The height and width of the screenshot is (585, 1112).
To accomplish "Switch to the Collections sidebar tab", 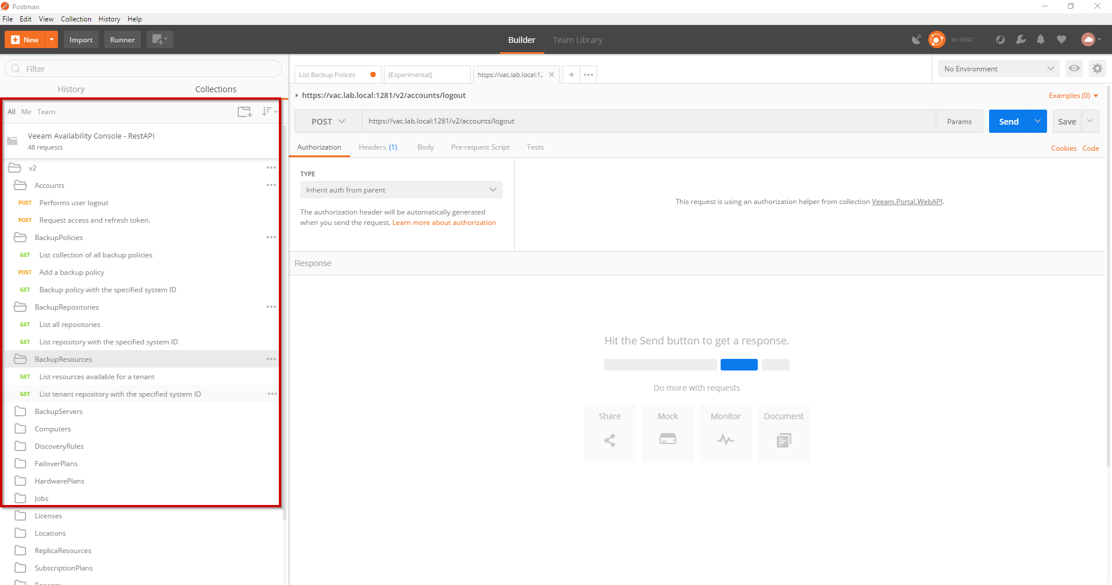I will point(216,89).
